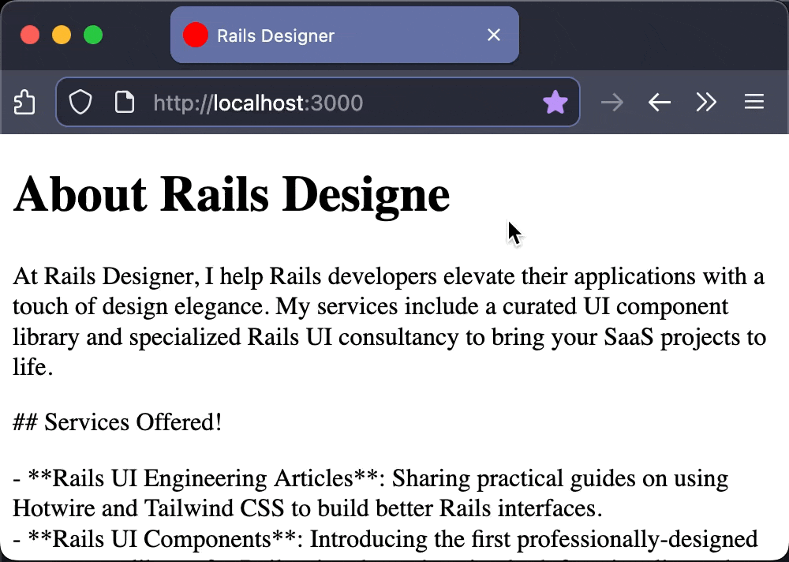Expand the toolbar overflow double-chevron
789x562 pixels.
coord(705,103)
